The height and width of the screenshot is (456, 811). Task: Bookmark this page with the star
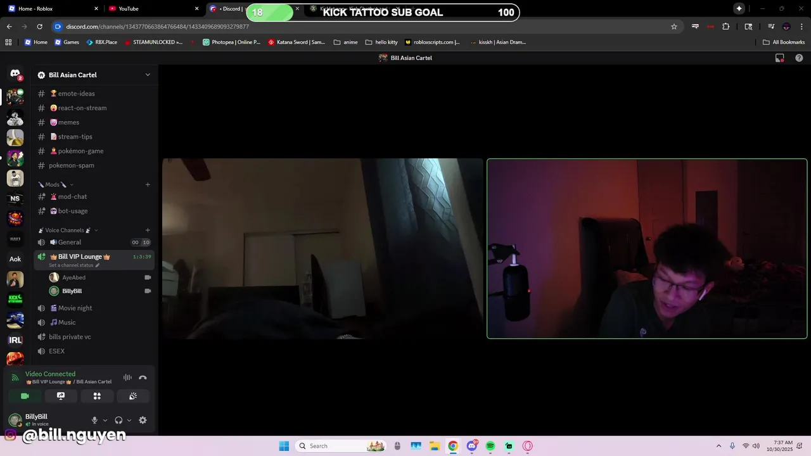[x=674, y=27]
